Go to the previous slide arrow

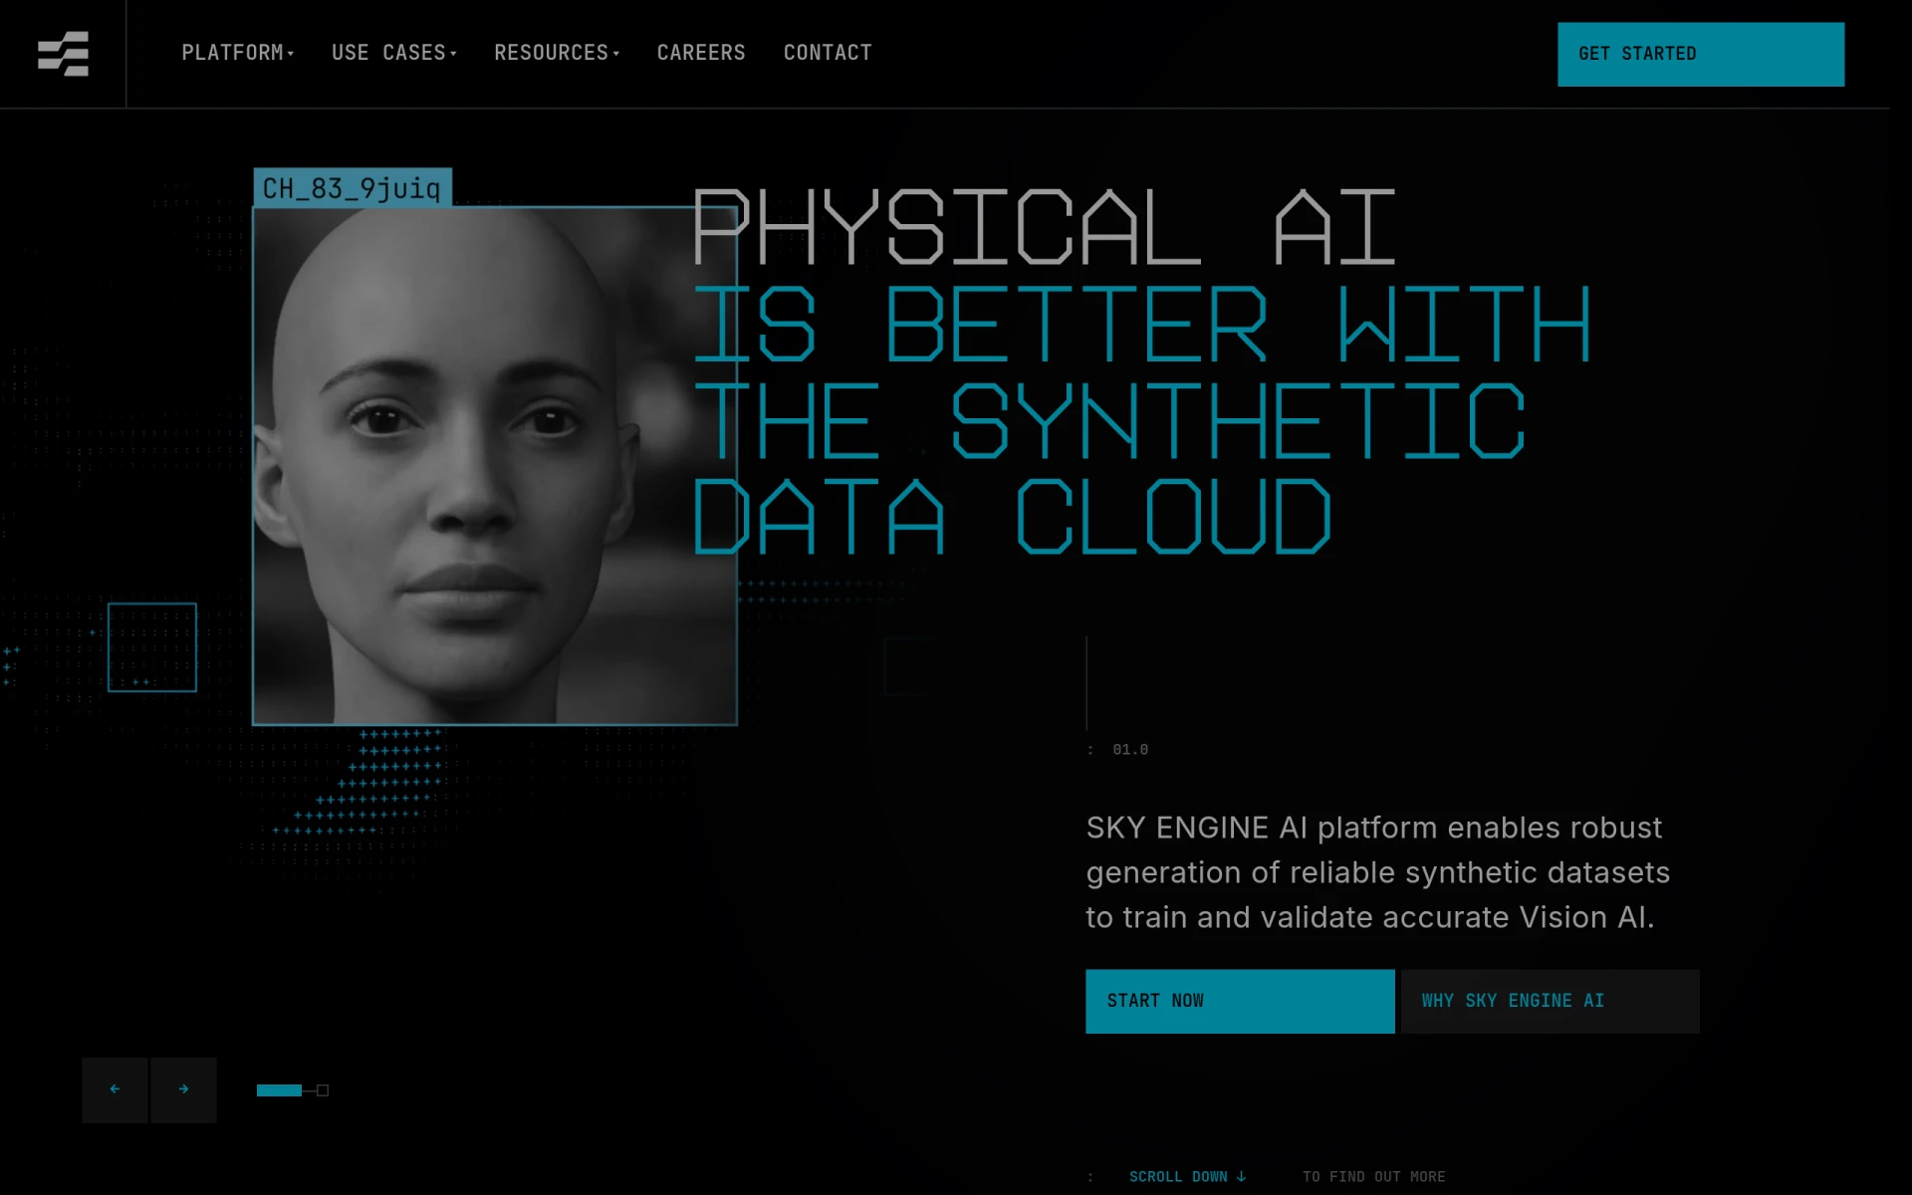click(115, 1089)
